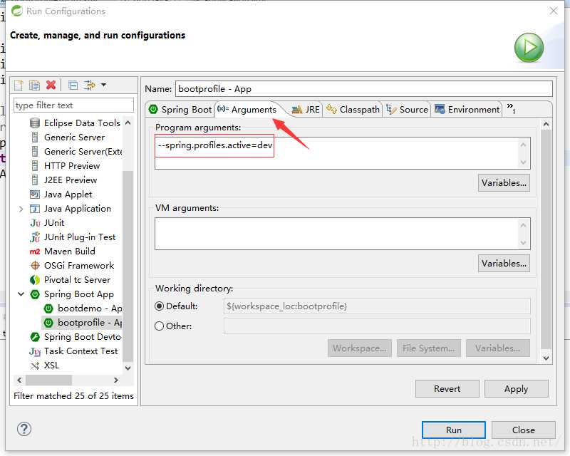
Task: Click the Name field with bootprofile - App
Action: point(364,89)
